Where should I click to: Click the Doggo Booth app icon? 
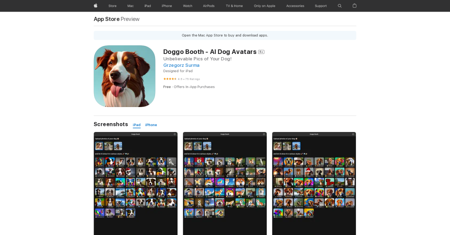click(x=125, y=76)
